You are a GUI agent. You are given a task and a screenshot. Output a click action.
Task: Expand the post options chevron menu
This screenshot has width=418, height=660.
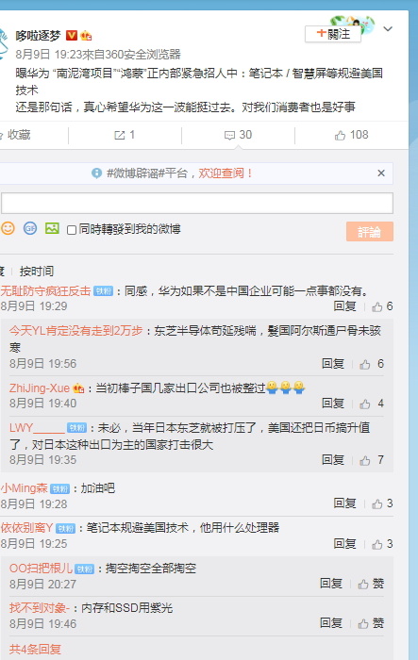pyautogui.click(x=388, y=28)
